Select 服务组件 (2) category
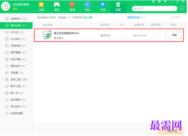Screen dimensions: 188x136 click(16, 66)
